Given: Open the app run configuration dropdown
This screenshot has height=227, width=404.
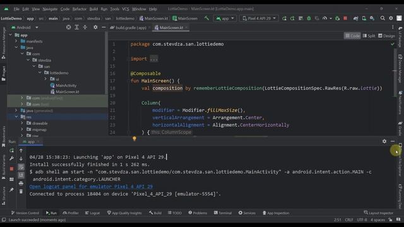Looking at the screenshot, I should pyautogui.click(x=225, y=18).
